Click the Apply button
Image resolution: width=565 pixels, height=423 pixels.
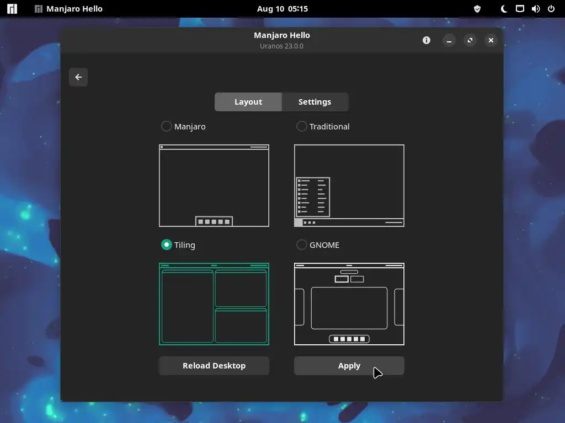349,366
